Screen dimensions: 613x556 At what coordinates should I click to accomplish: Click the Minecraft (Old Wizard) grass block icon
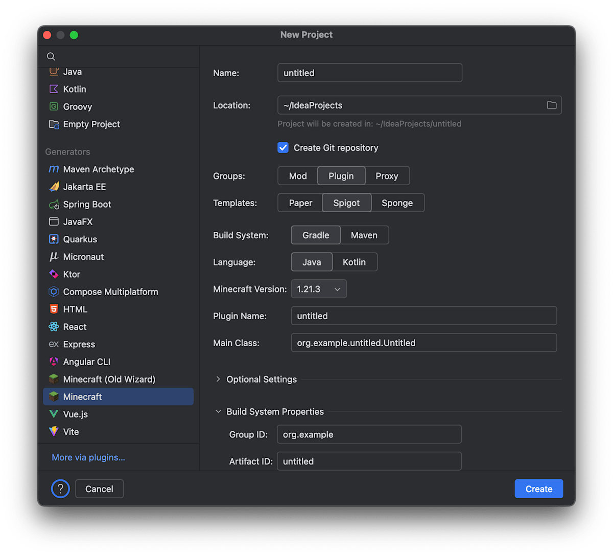pyautogui.click(x=54, y=379)
